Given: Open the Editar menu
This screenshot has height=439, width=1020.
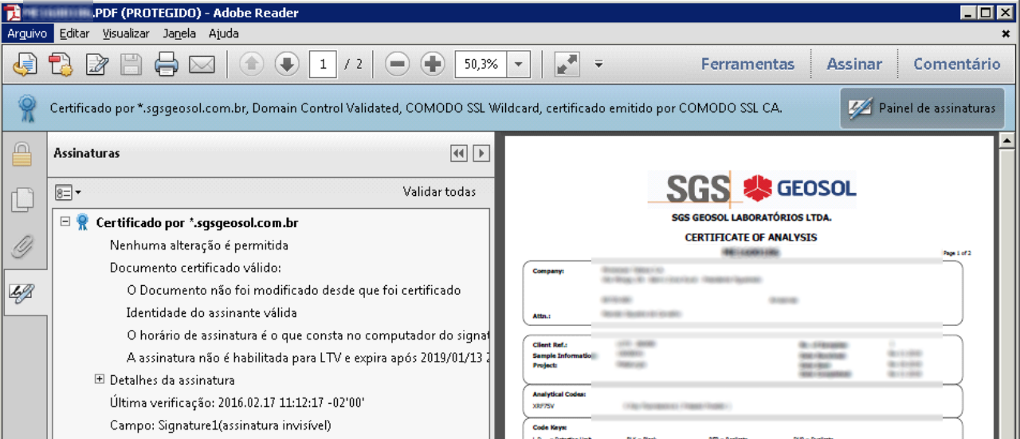Looking at the screenshot, I should coord(74,33).
